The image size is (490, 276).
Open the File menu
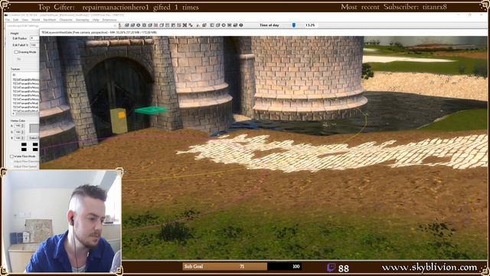click(8, 20)
